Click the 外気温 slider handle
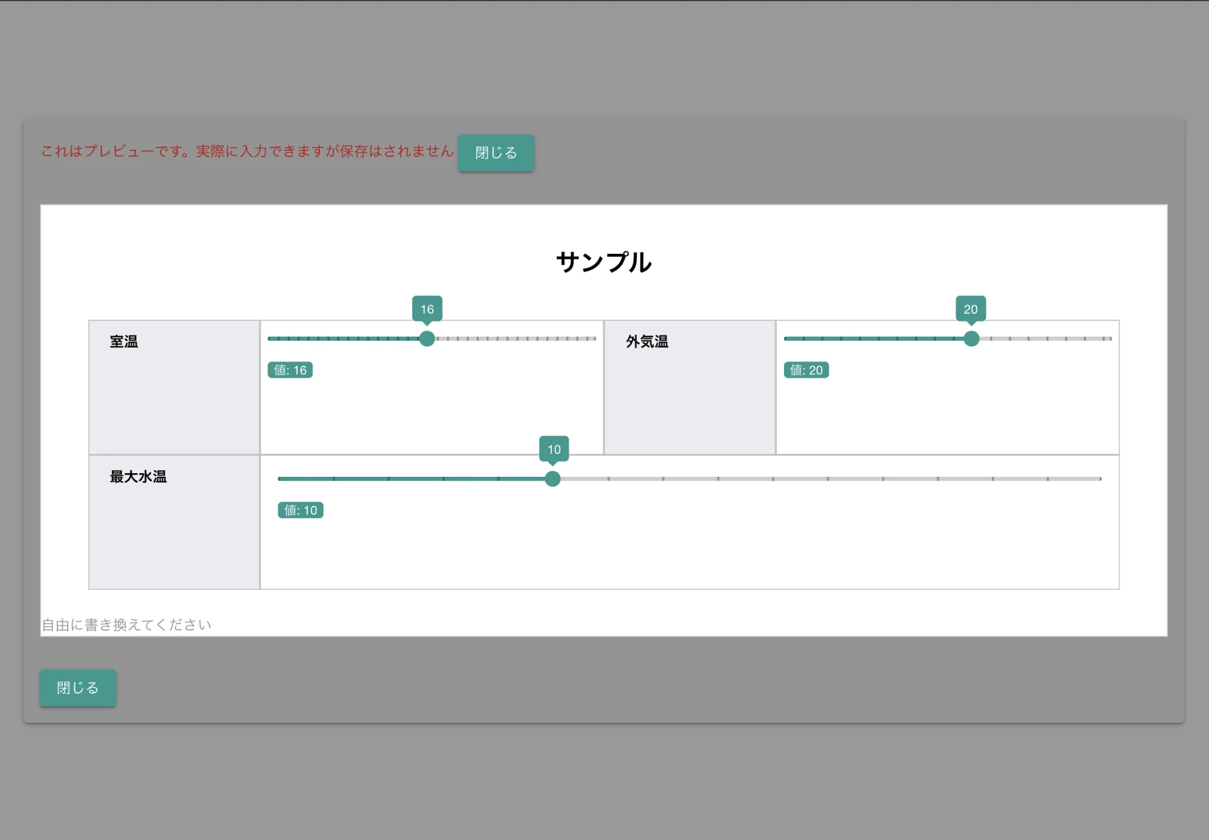 pyautogui.click(x=971, y=338)
